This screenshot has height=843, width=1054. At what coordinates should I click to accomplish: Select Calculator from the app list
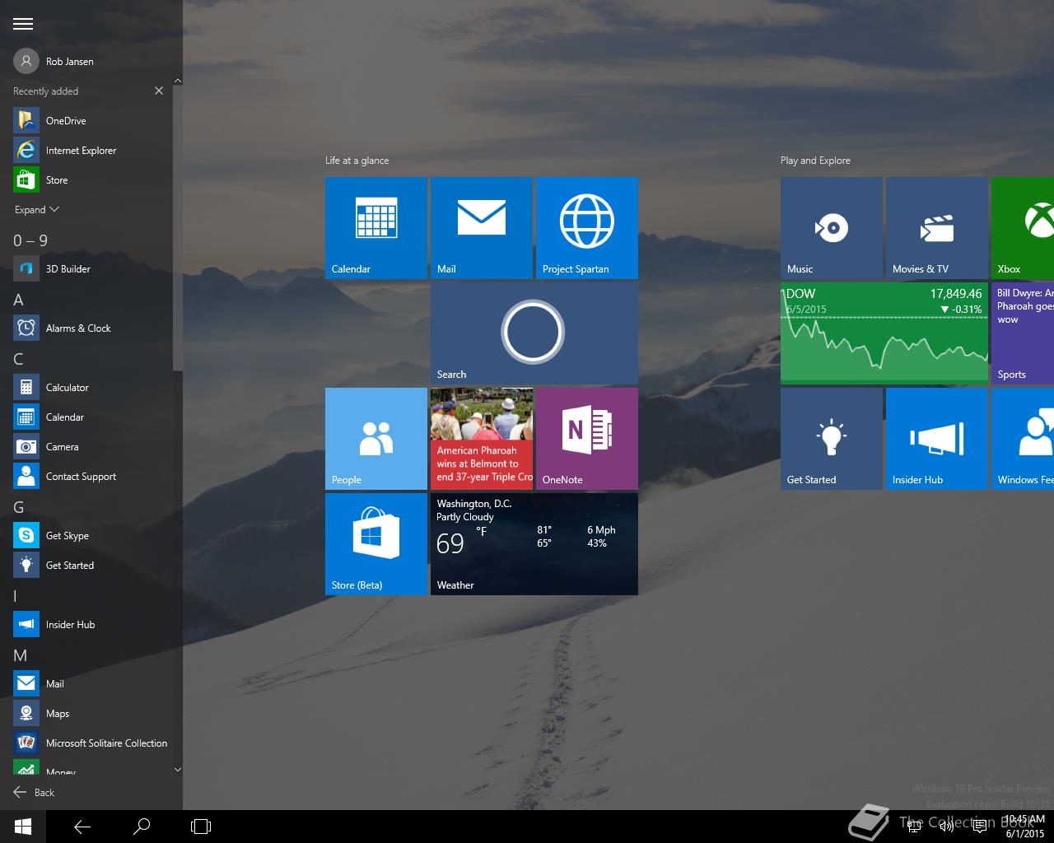(x=68, y=388)
